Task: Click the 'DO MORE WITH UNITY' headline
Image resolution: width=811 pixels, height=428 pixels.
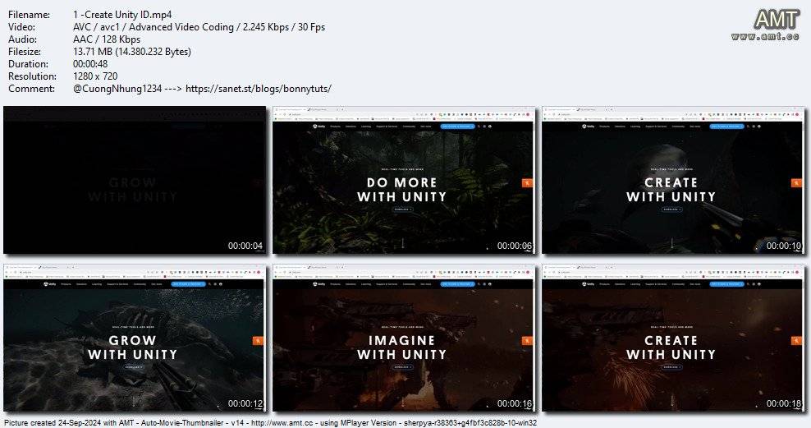Action: (x=402, y=190)
